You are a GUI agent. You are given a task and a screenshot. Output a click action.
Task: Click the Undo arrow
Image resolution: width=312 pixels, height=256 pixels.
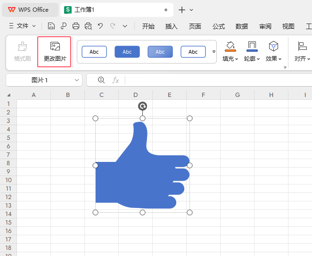tap(100, 26)
